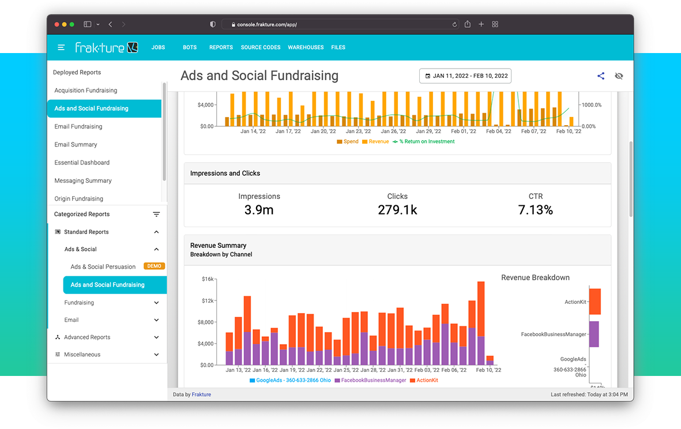The width and height of the screenshot is (681, 429).
Task: Toggle FacebookBusinessManager legend entry
Action: pos(370,381)
